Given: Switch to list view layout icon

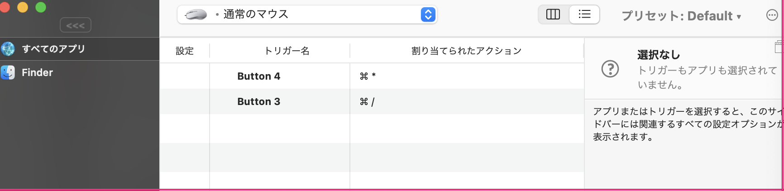Looking at the screenshot, I should (x=584, y=14).
